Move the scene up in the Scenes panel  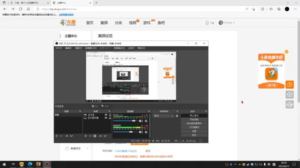[x=67, y=136]
